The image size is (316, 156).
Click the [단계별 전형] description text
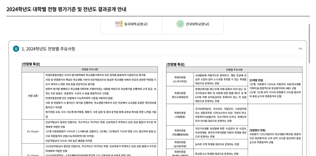[x=275, y=88]
